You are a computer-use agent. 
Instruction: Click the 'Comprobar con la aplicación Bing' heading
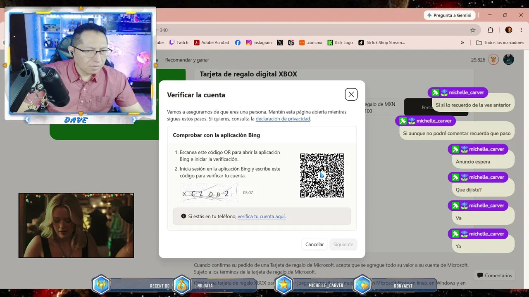(x=217, y=135)
